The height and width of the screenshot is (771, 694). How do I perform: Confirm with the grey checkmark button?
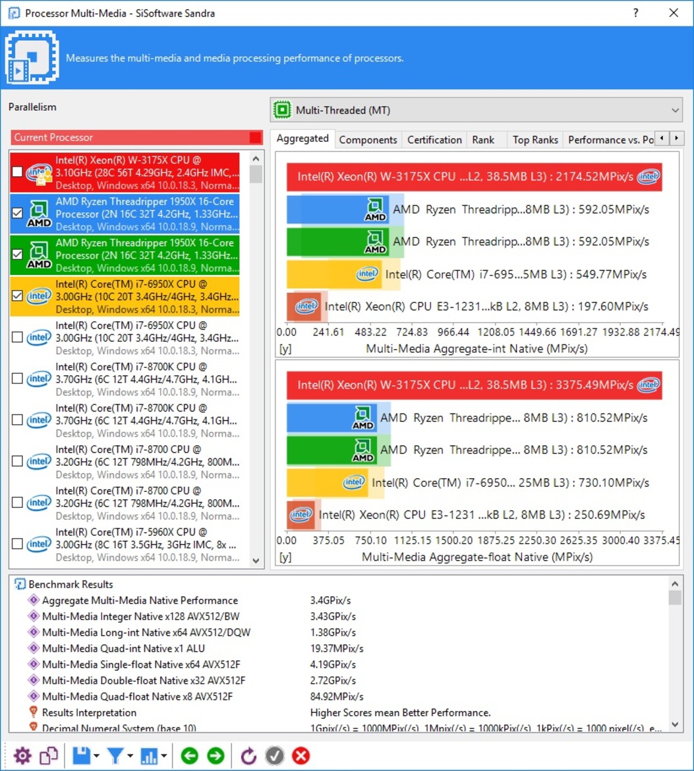[x=275, y=756]
